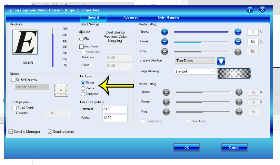Select the CO2 laser source
Image resolution: width=280 pixels, height=165 pixels.
coord(81,32)
